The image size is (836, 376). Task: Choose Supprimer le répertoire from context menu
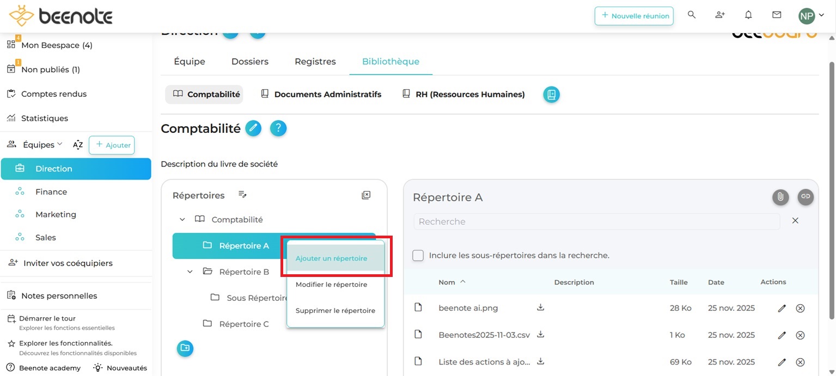(335, 311)
